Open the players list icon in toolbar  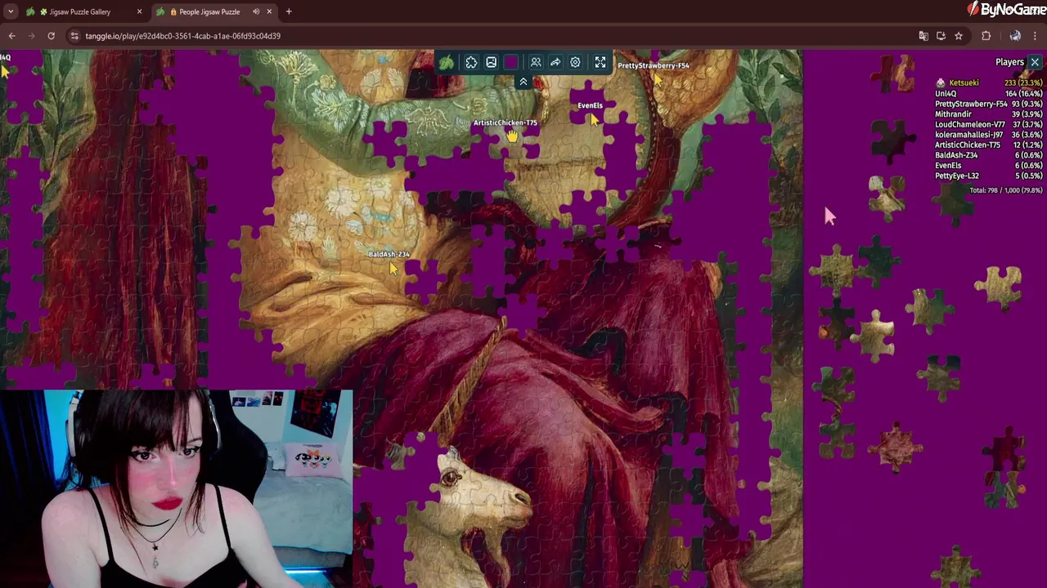[536, 62]
